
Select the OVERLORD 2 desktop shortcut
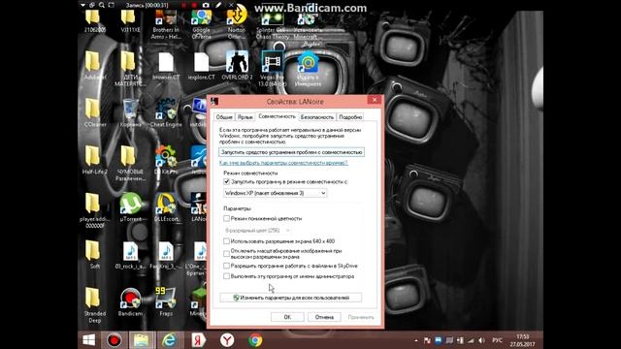click(237, 65)
